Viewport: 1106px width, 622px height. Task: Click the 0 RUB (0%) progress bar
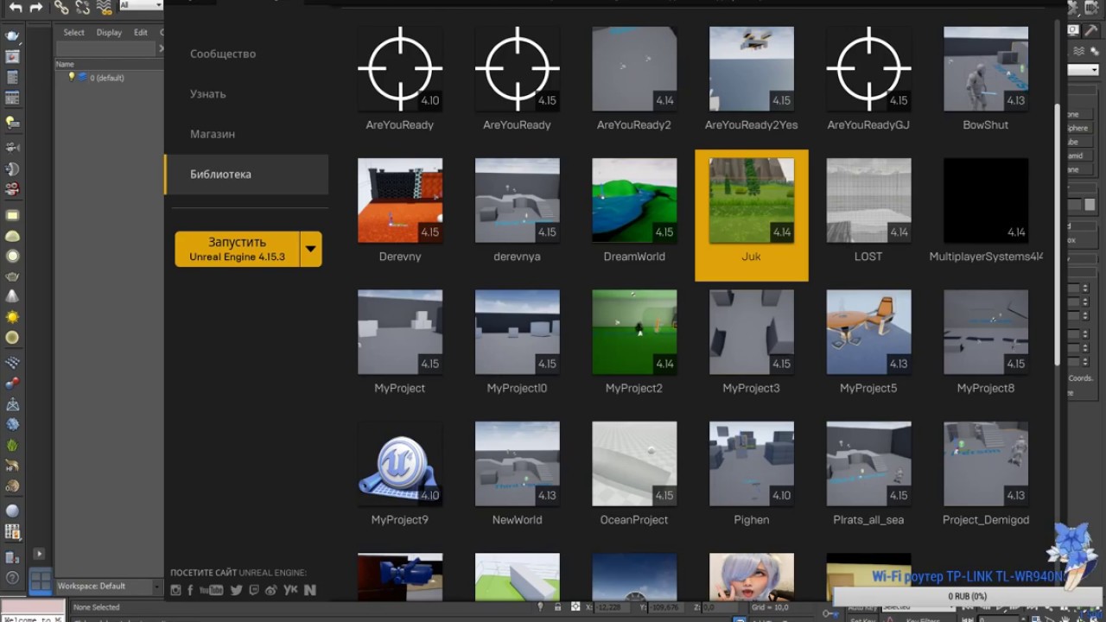(x=968, y=596)
